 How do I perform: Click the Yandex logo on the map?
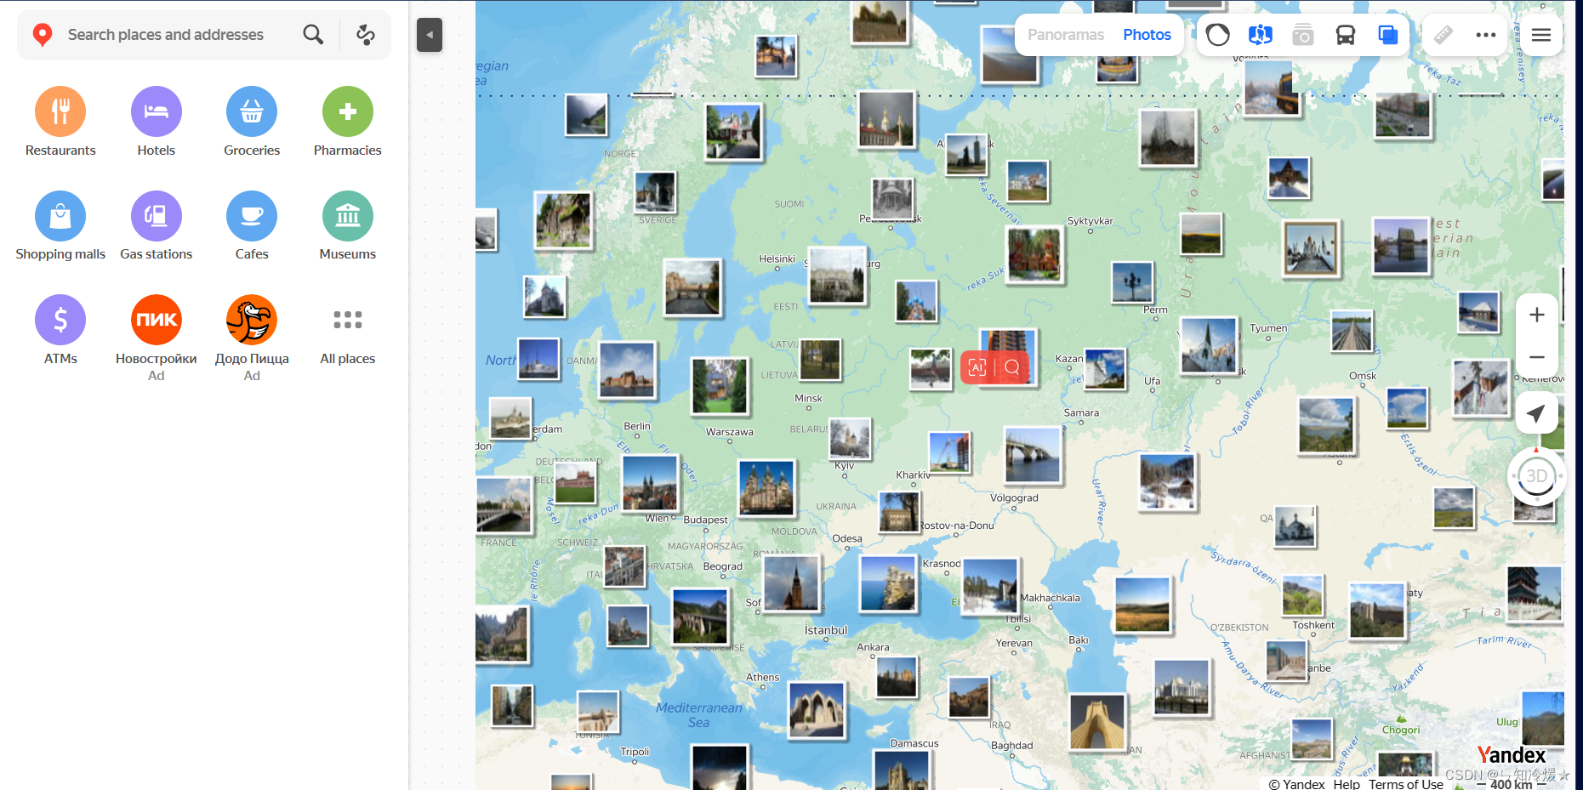[1511, 755]
